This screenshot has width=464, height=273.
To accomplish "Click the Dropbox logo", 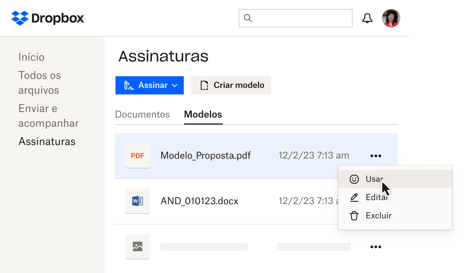I will [x=47, y=18].
